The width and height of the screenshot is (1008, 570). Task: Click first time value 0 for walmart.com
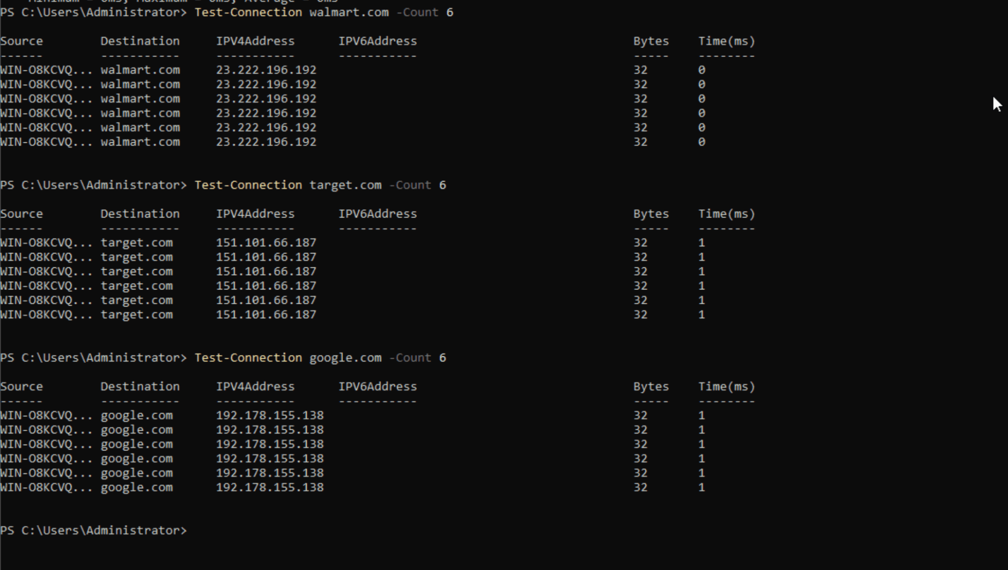coord(702,70)
